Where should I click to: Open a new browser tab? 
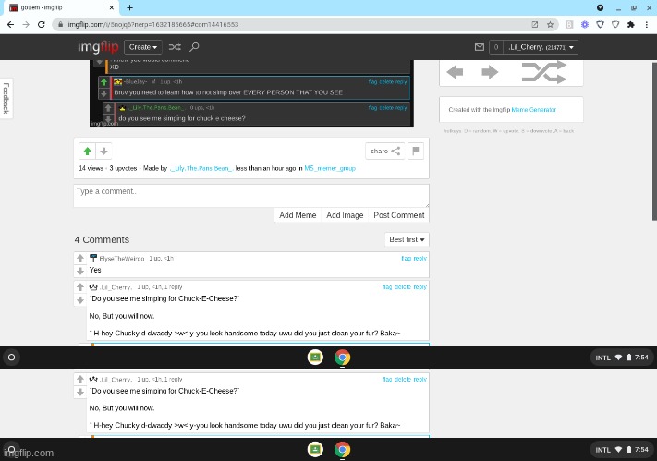[130, 7]
